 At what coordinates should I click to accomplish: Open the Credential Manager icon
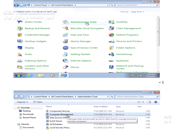pyautogui.click(x=20, y=35)
